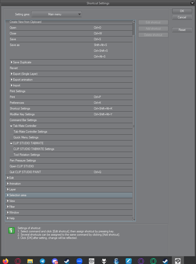Open Zoom from the taskbar

click(x=79, y=261)
